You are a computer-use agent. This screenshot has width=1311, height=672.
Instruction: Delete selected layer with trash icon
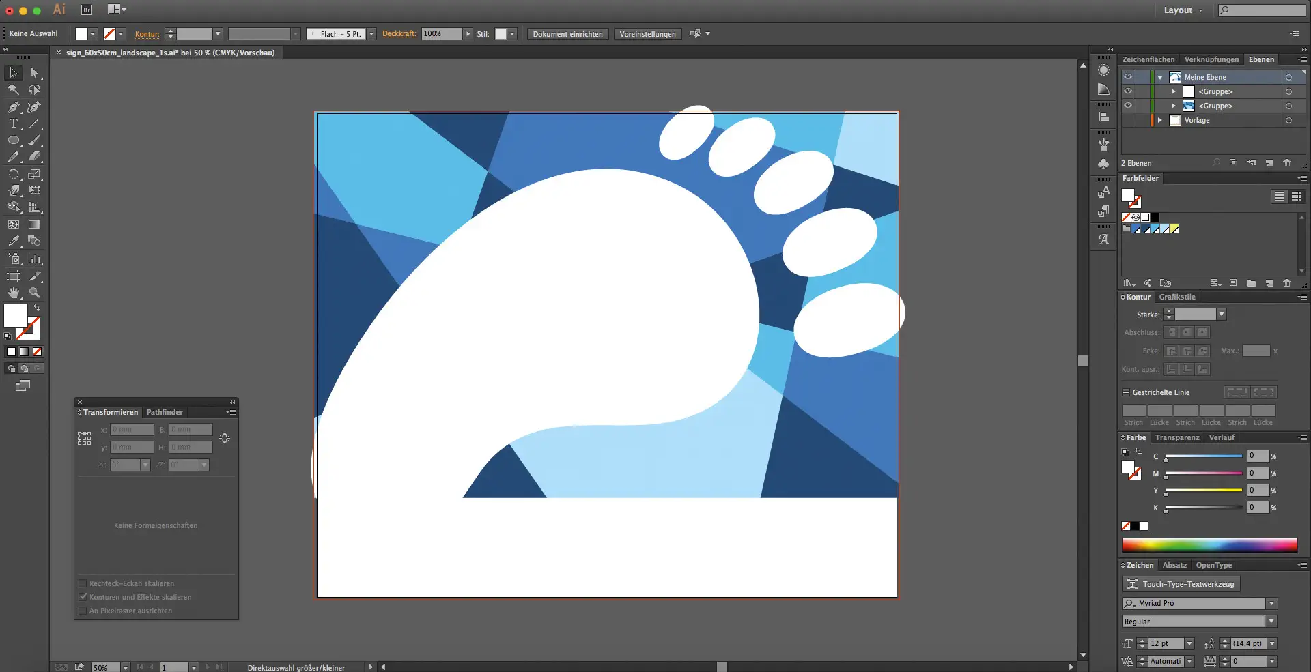1286,163
